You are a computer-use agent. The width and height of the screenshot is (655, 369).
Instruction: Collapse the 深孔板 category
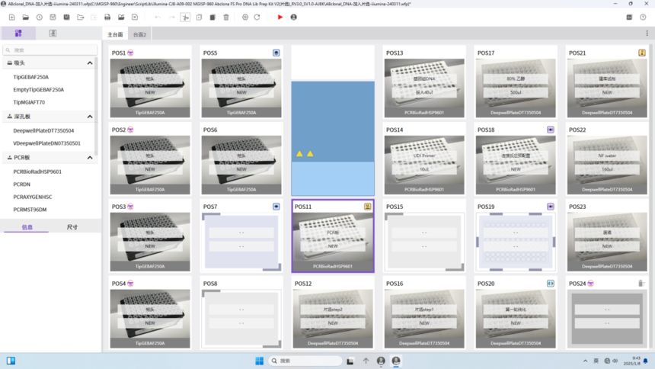coord(90,117)
